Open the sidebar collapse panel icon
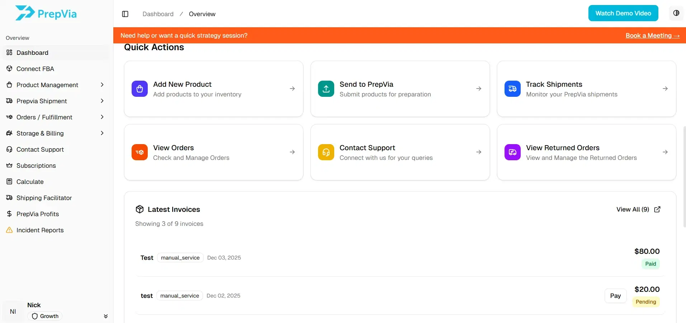Viewport: 686px width, 323px height. click(125, 14)
